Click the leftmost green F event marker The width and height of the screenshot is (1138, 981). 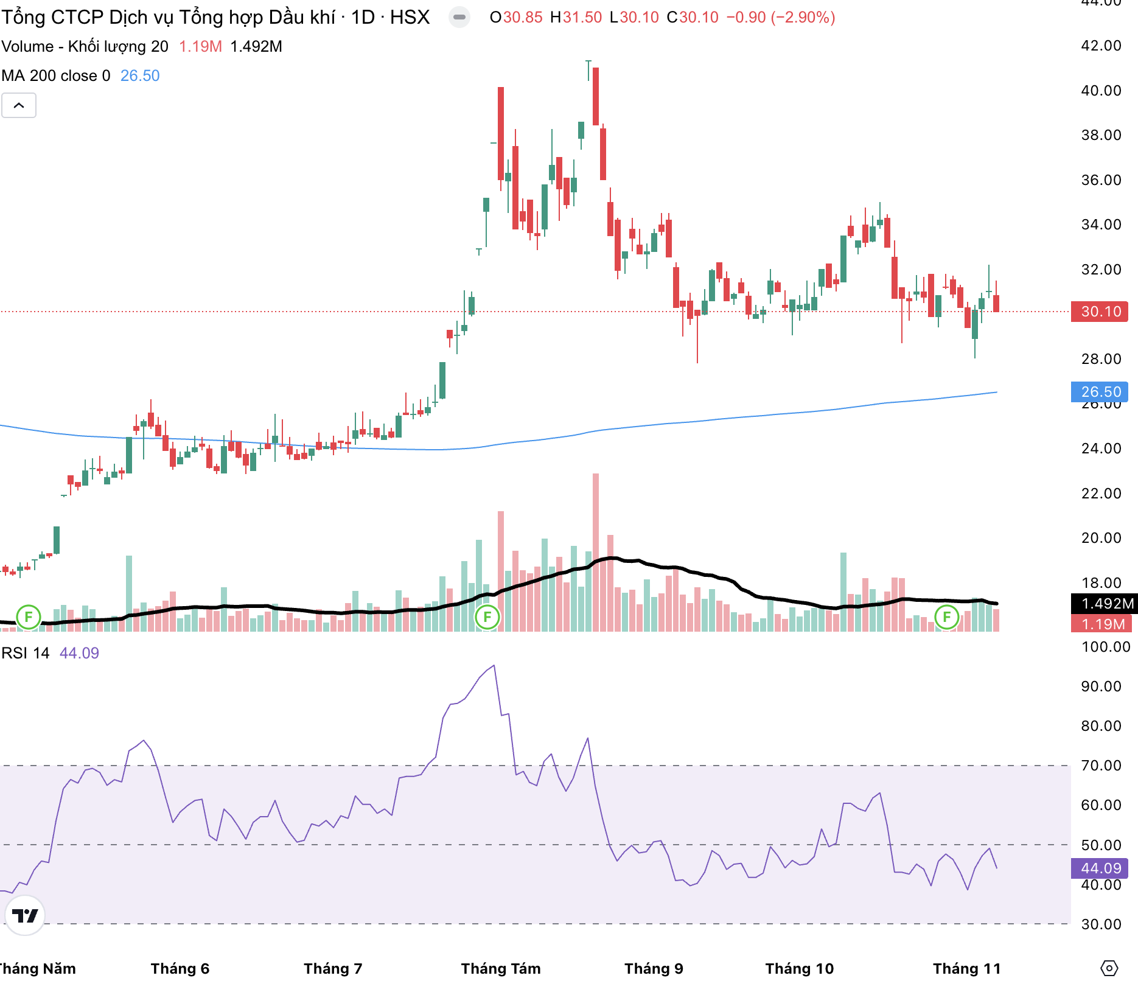[28, 617]
